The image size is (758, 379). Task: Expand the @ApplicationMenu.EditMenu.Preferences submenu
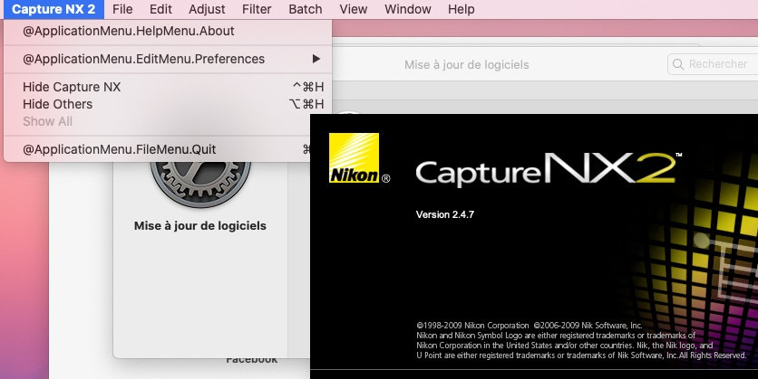[168, 59]
